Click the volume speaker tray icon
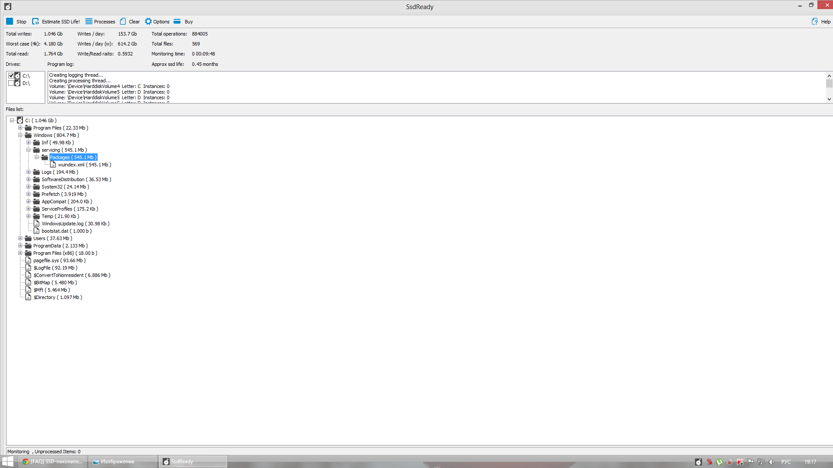 [x=771, y=462]
